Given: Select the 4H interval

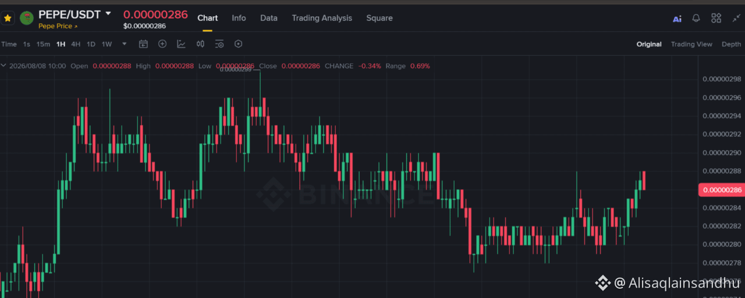Looking at the screenshot, I should coord(76,44).
